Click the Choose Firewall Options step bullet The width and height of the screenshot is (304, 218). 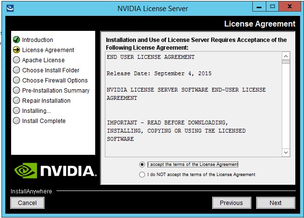16,80
